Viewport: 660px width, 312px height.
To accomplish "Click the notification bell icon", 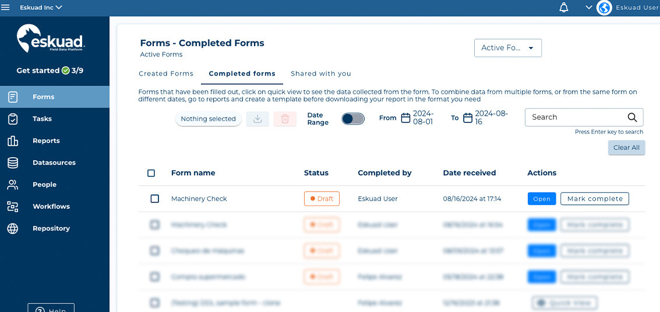I will pos(563,8).
